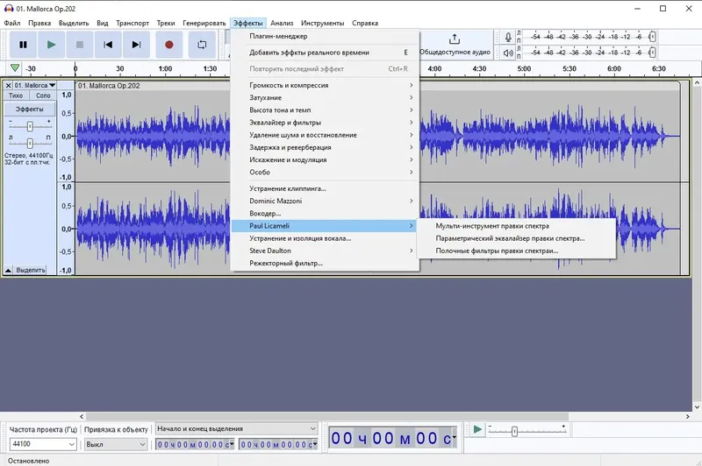The image size is (702, 466).
Task: Open the Файл menu
Action: tap(12, 24)
